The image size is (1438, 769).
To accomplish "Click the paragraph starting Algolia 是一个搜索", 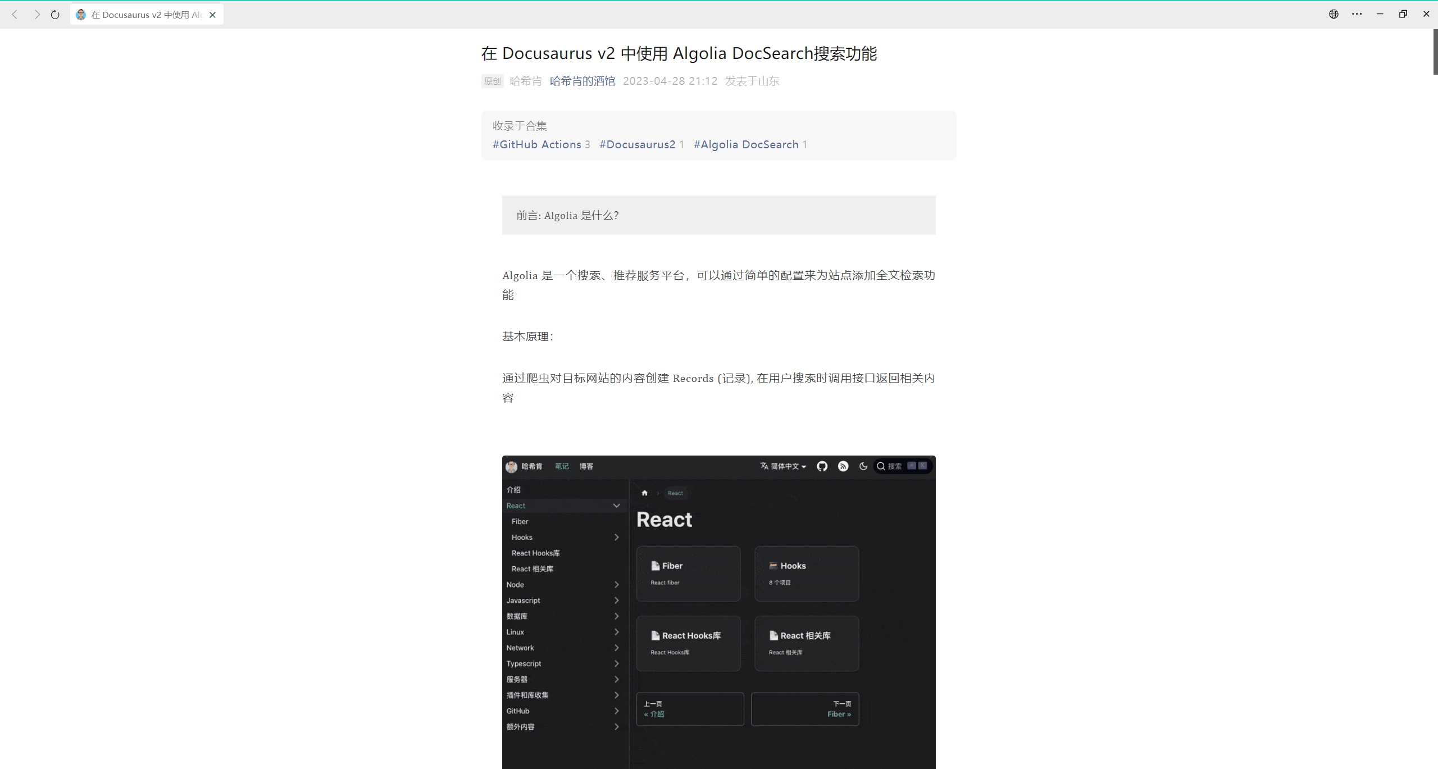I will (x=718, y=285).
